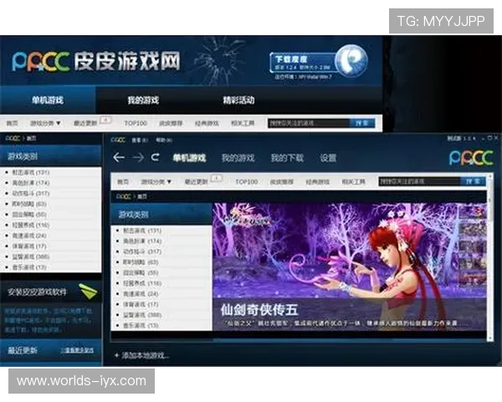502x402 pixels.
Task: Open 经典游戏 in the website navigation bar
Action: (x=207, y=123)
